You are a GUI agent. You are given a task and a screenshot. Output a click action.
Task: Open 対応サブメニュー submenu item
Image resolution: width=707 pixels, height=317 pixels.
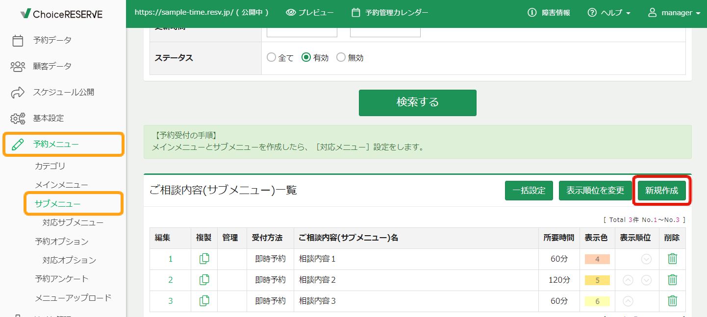point(73,223)
